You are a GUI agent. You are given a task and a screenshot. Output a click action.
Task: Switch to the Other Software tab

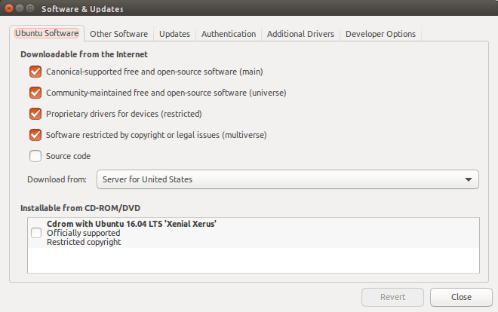pos(118,34)
